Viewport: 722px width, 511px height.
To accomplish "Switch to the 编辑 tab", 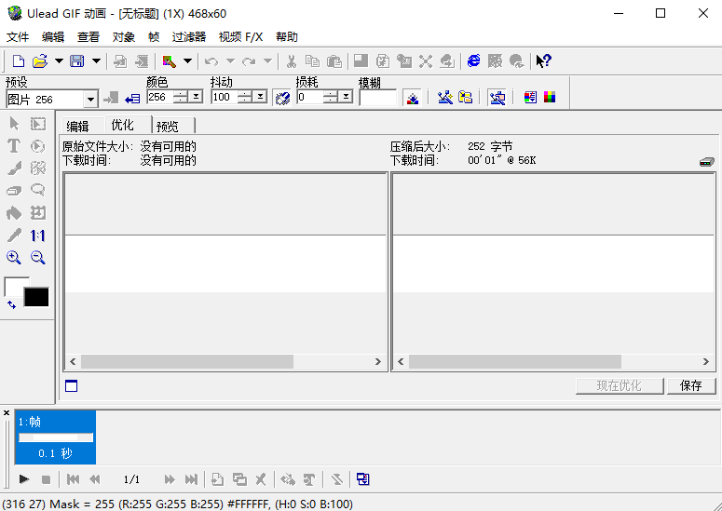I will tap(77, 126).
